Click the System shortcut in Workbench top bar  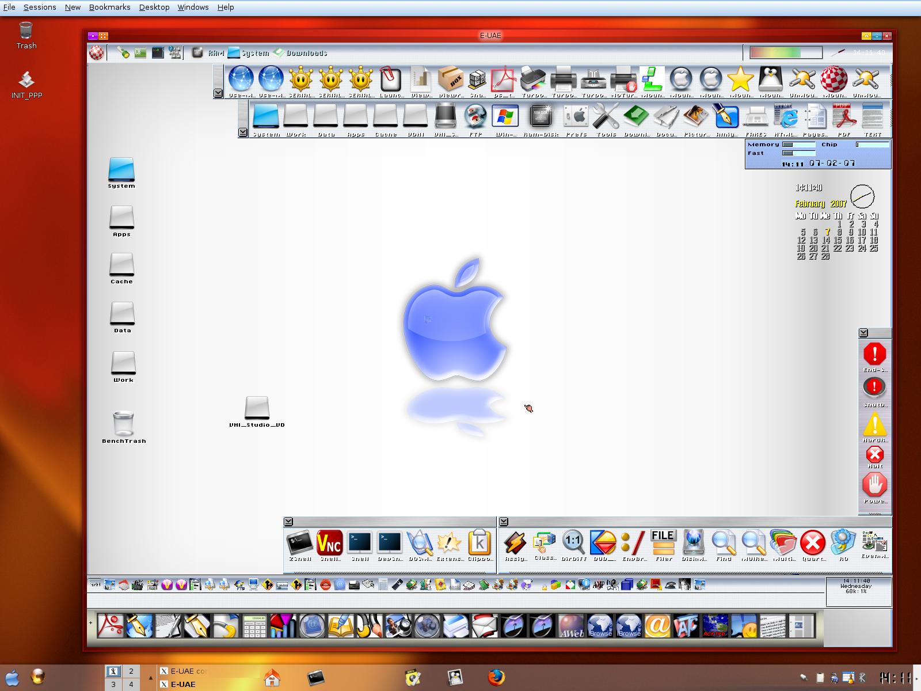(249, 53)
